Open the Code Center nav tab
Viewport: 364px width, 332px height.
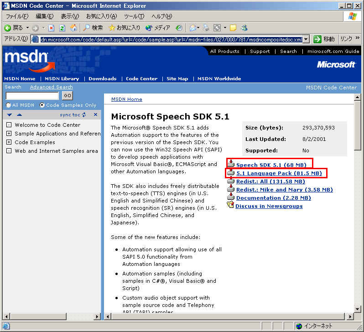[141, 79]
